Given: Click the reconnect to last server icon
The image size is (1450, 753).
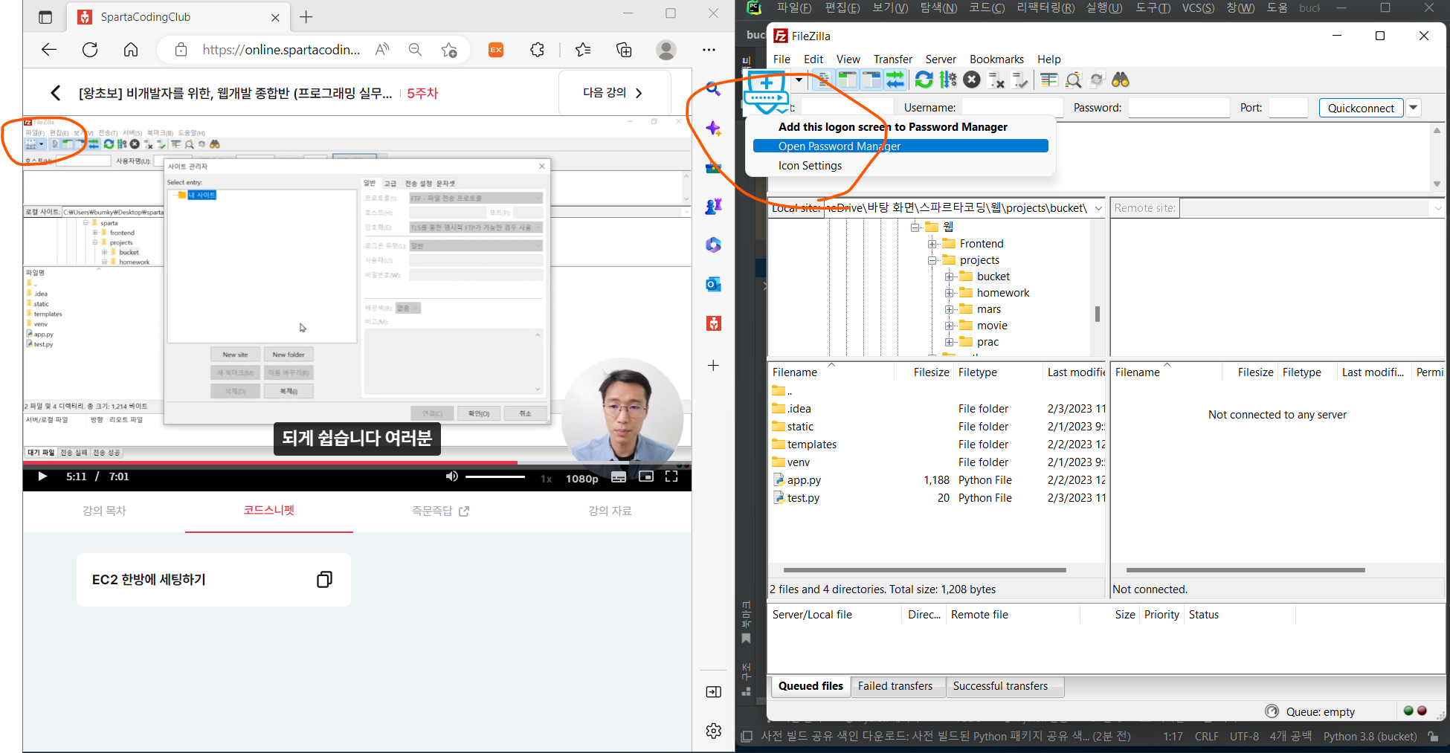Looking at the screenshot, I should tap(1020, 80).
